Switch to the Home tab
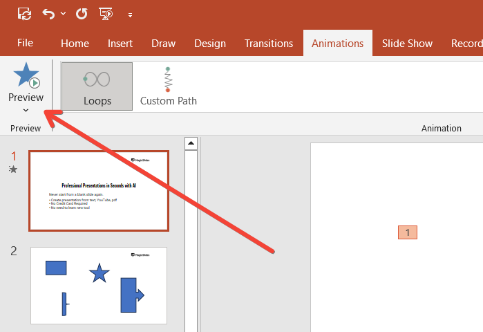Viewport: 483px width, 332px height. click(x=75, y=44)
